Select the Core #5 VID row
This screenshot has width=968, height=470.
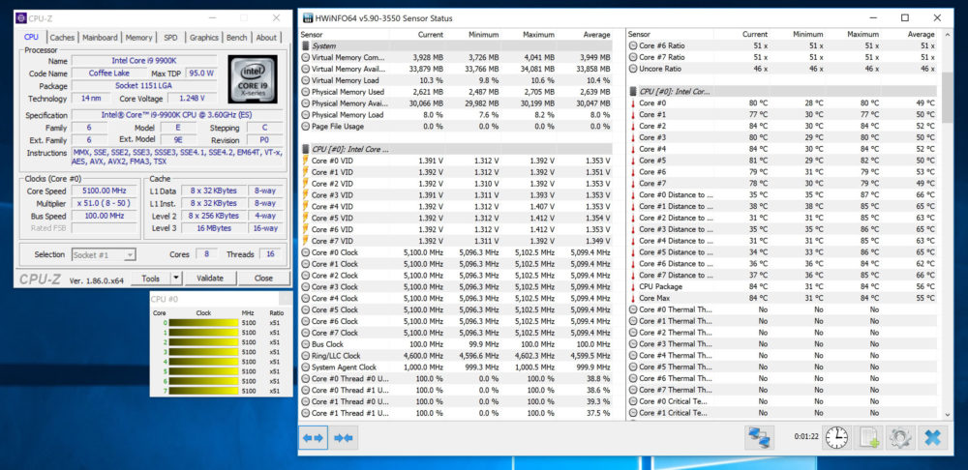click(456, 218)
